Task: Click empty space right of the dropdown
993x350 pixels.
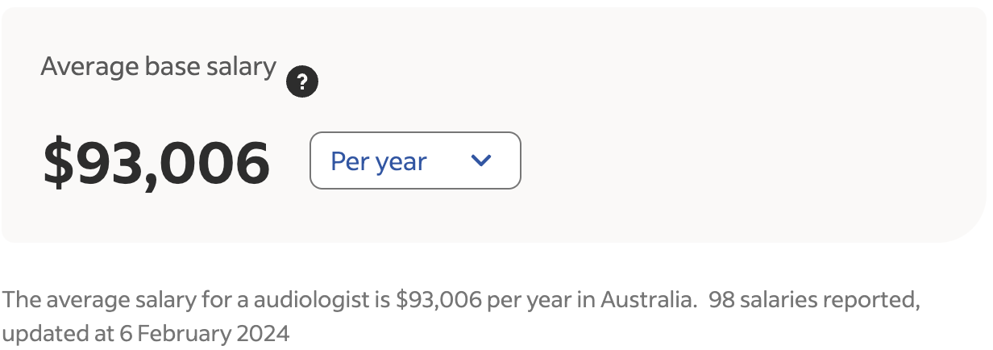Action: (x=725, y=160)
